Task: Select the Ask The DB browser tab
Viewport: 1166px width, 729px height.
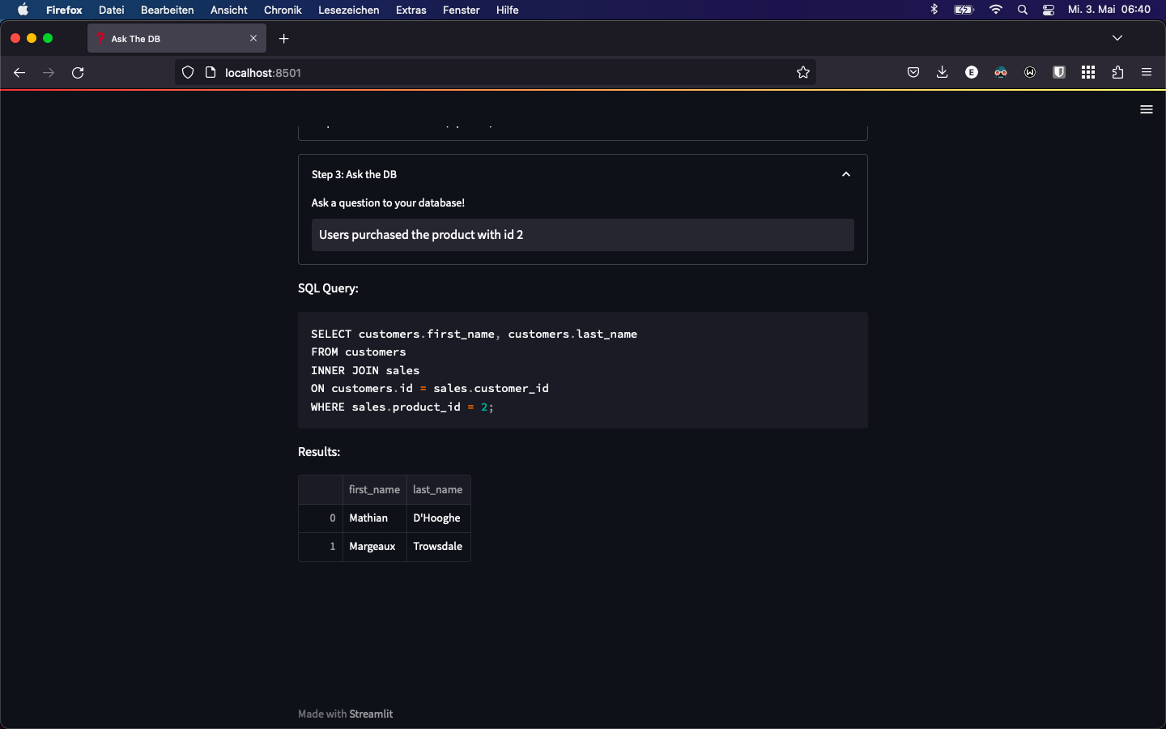Action: click(177, 38)
